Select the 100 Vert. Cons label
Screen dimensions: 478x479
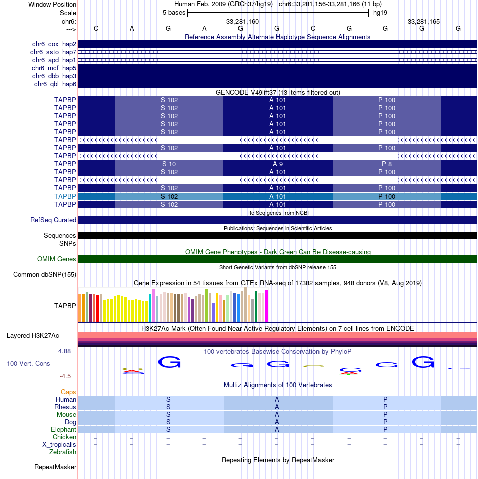click(28, 363)
